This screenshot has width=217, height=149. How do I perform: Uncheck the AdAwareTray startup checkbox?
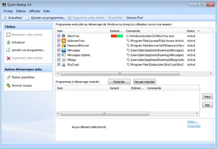(x=59, y=41)
